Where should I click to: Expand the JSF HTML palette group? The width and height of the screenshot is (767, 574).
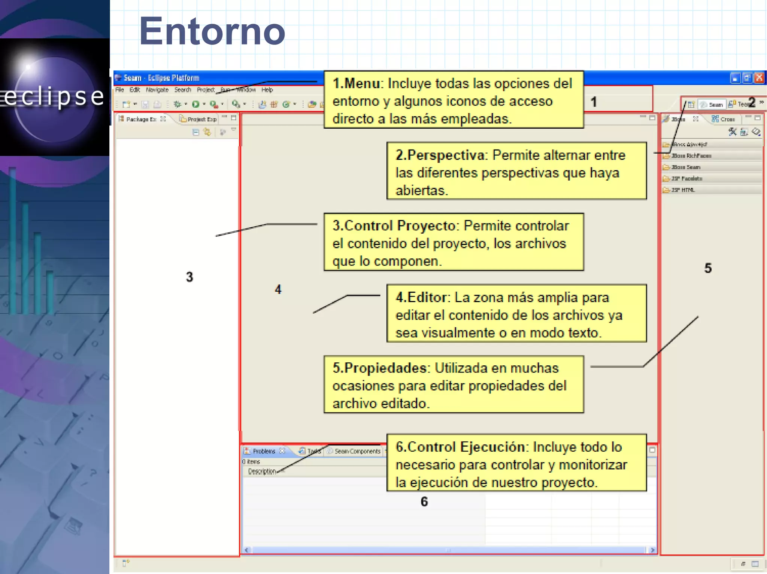(x=682, y=190)
